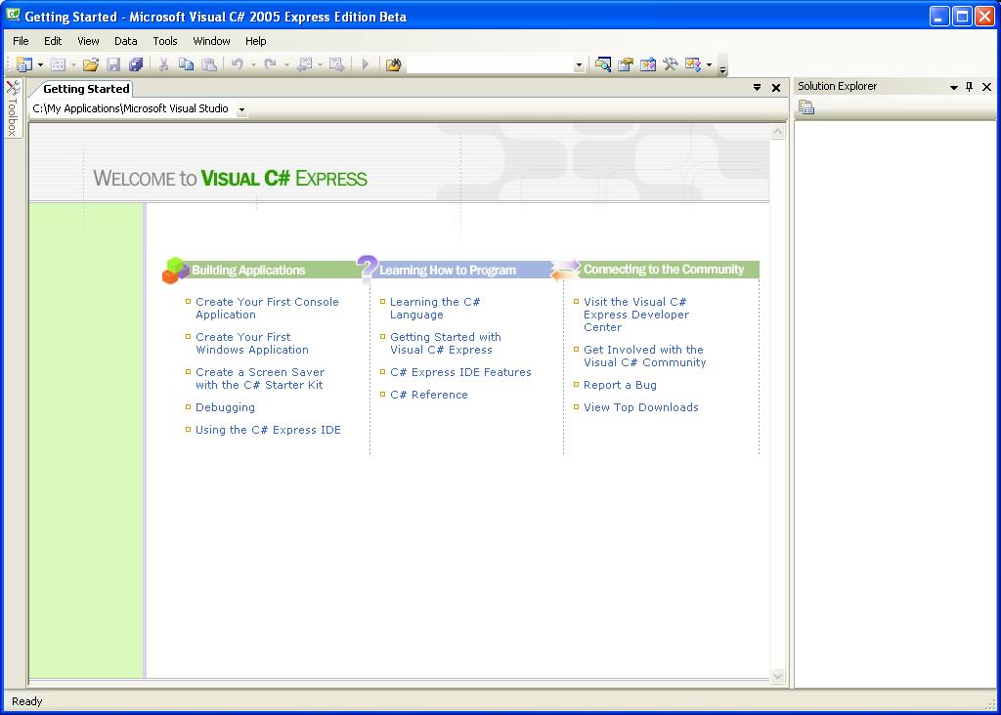Open the View menu
Screen dimensions: 1001x715
pos(88,41)
